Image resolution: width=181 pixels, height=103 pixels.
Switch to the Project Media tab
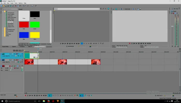[5, 46]
